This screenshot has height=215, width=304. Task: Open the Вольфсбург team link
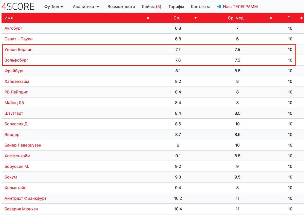pyautogui.click(x=16, y=60)
